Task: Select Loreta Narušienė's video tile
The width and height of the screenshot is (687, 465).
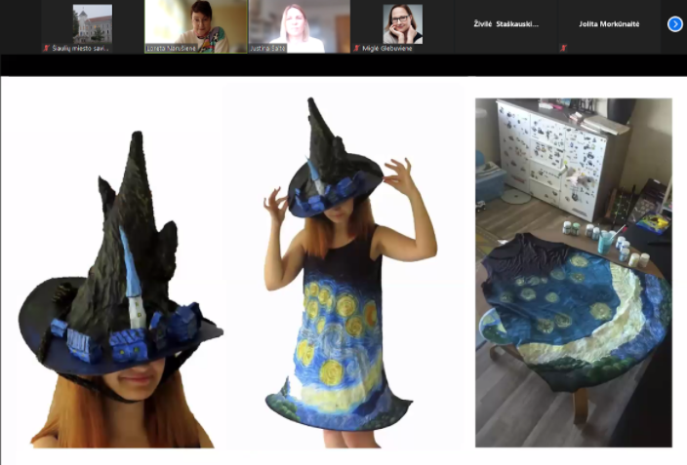Action: tap(196, 26)
